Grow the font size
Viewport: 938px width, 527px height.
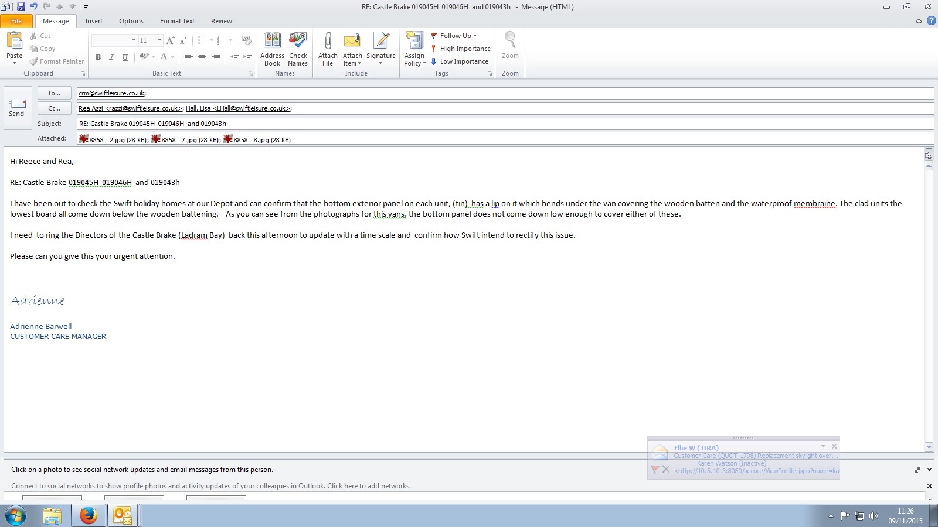171,40
